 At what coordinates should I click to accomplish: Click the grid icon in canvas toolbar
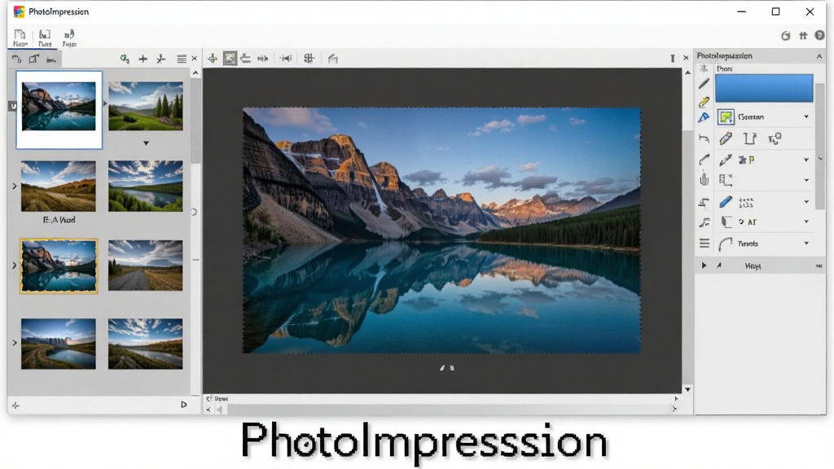pyautogui.click(x=309, y=59)
